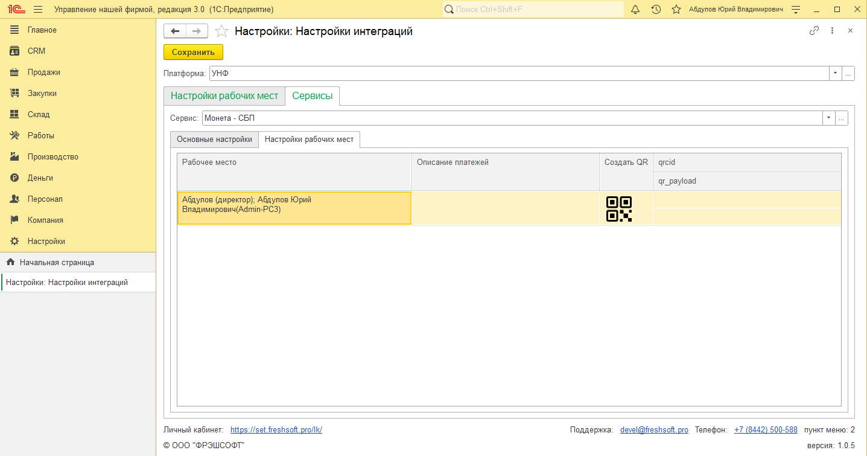The height and width of the screenshot is (456, 867).
Task: Switch to the Сервисы tab
Action: tap(313, 96)
